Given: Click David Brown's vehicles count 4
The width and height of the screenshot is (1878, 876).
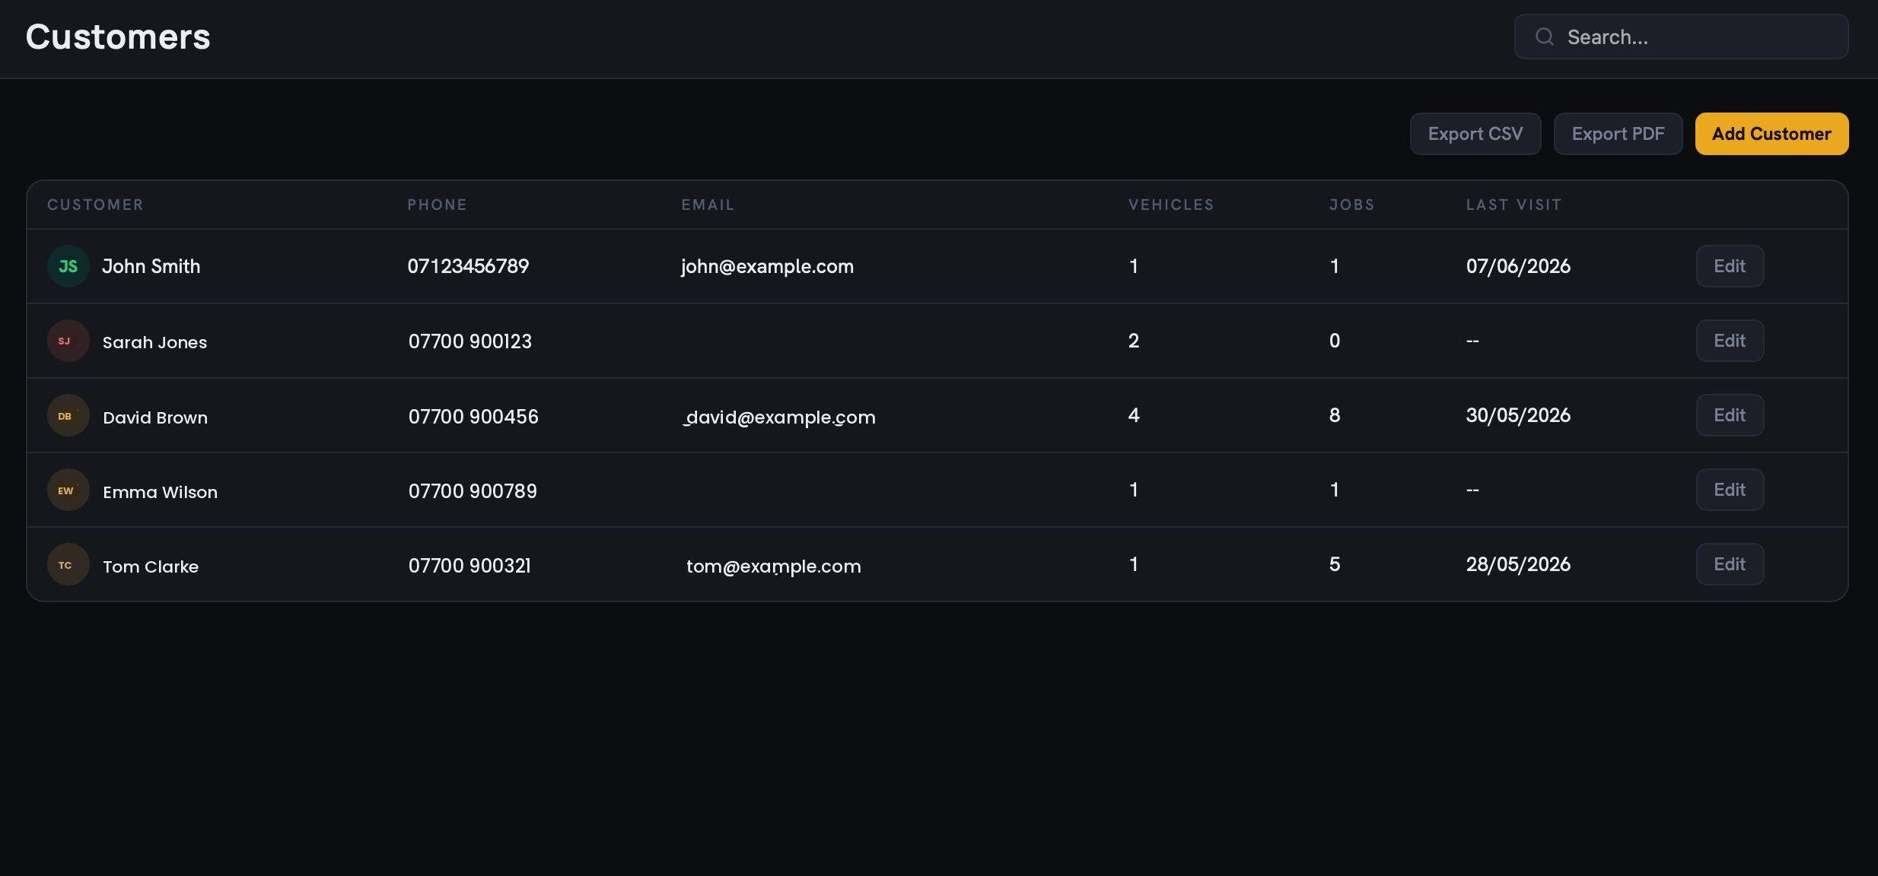Looking at the screenshot, I should (x=1134, y=415).
